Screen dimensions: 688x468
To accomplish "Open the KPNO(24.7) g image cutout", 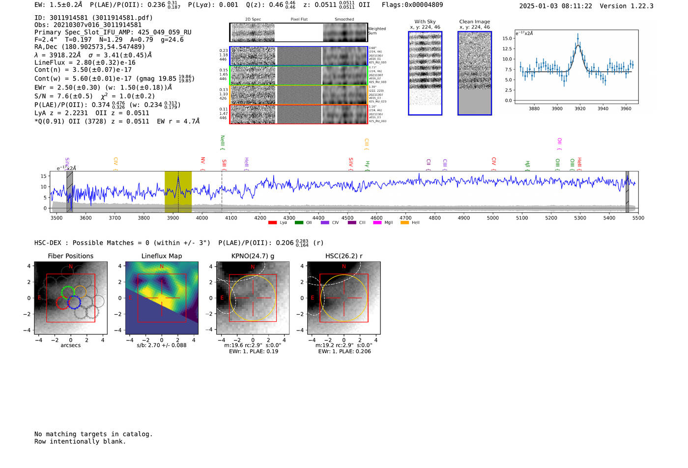I will click(253, 298).
